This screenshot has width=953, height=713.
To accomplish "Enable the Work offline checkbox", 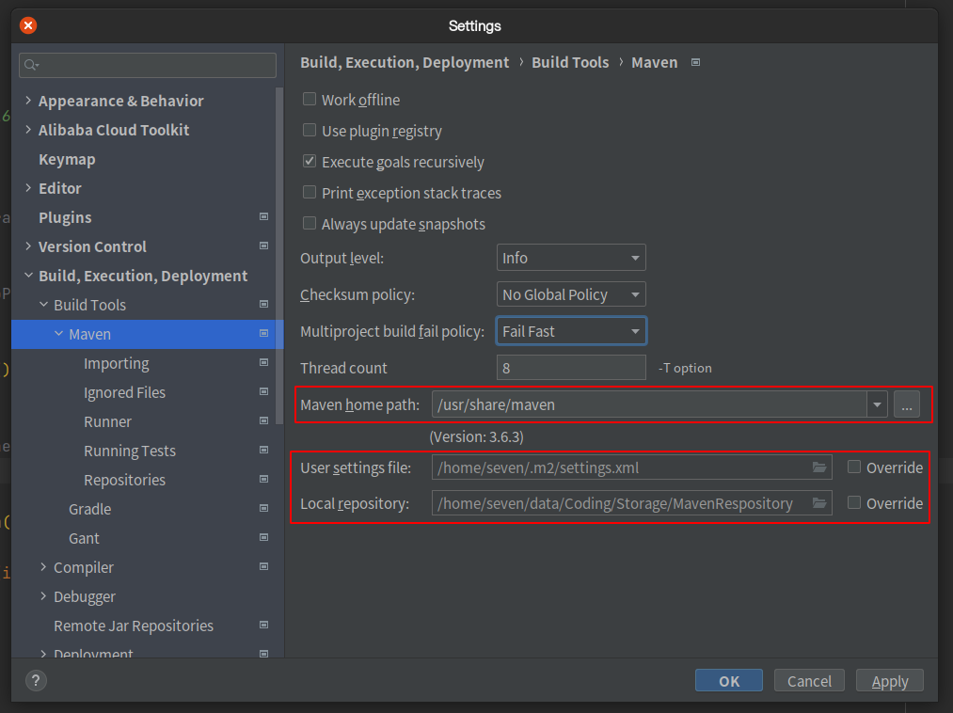I will [x=310, y=99].
